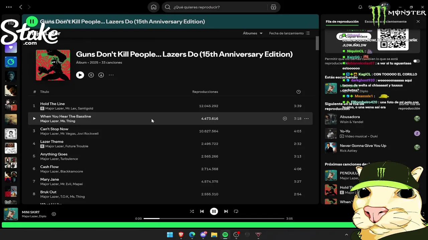Viewport: 428px width, 240px height.
Task: Open artist Santigold link
Action: coord(86,108)
